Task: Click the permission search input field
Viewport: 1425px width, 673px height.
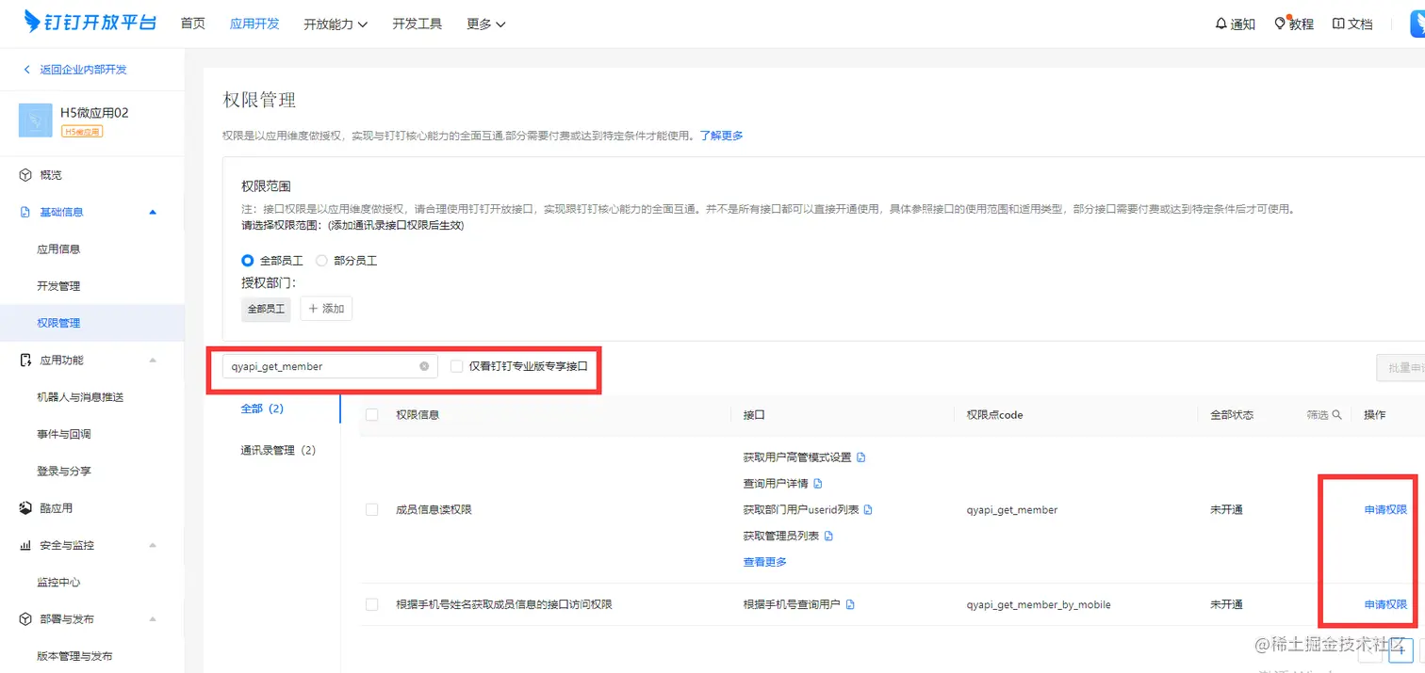Action: coord(330,366)
